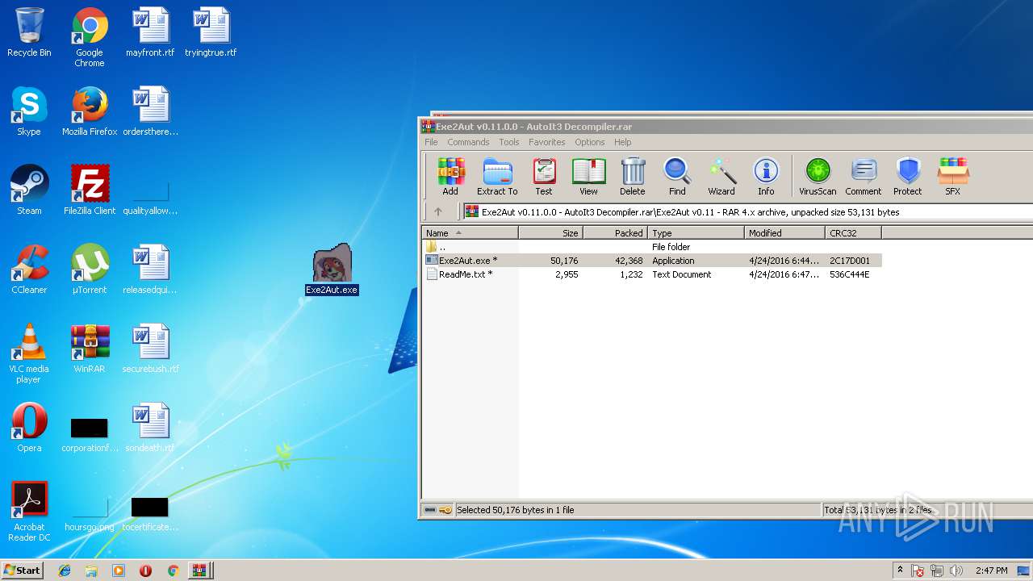Select the hoursgo.png desktop file

click(x=90, y=512)
